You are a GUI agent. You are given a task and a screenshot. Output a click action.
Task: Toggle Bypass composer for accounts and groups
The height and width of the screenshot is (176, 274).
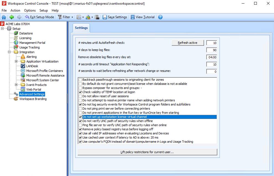point(80,88)
